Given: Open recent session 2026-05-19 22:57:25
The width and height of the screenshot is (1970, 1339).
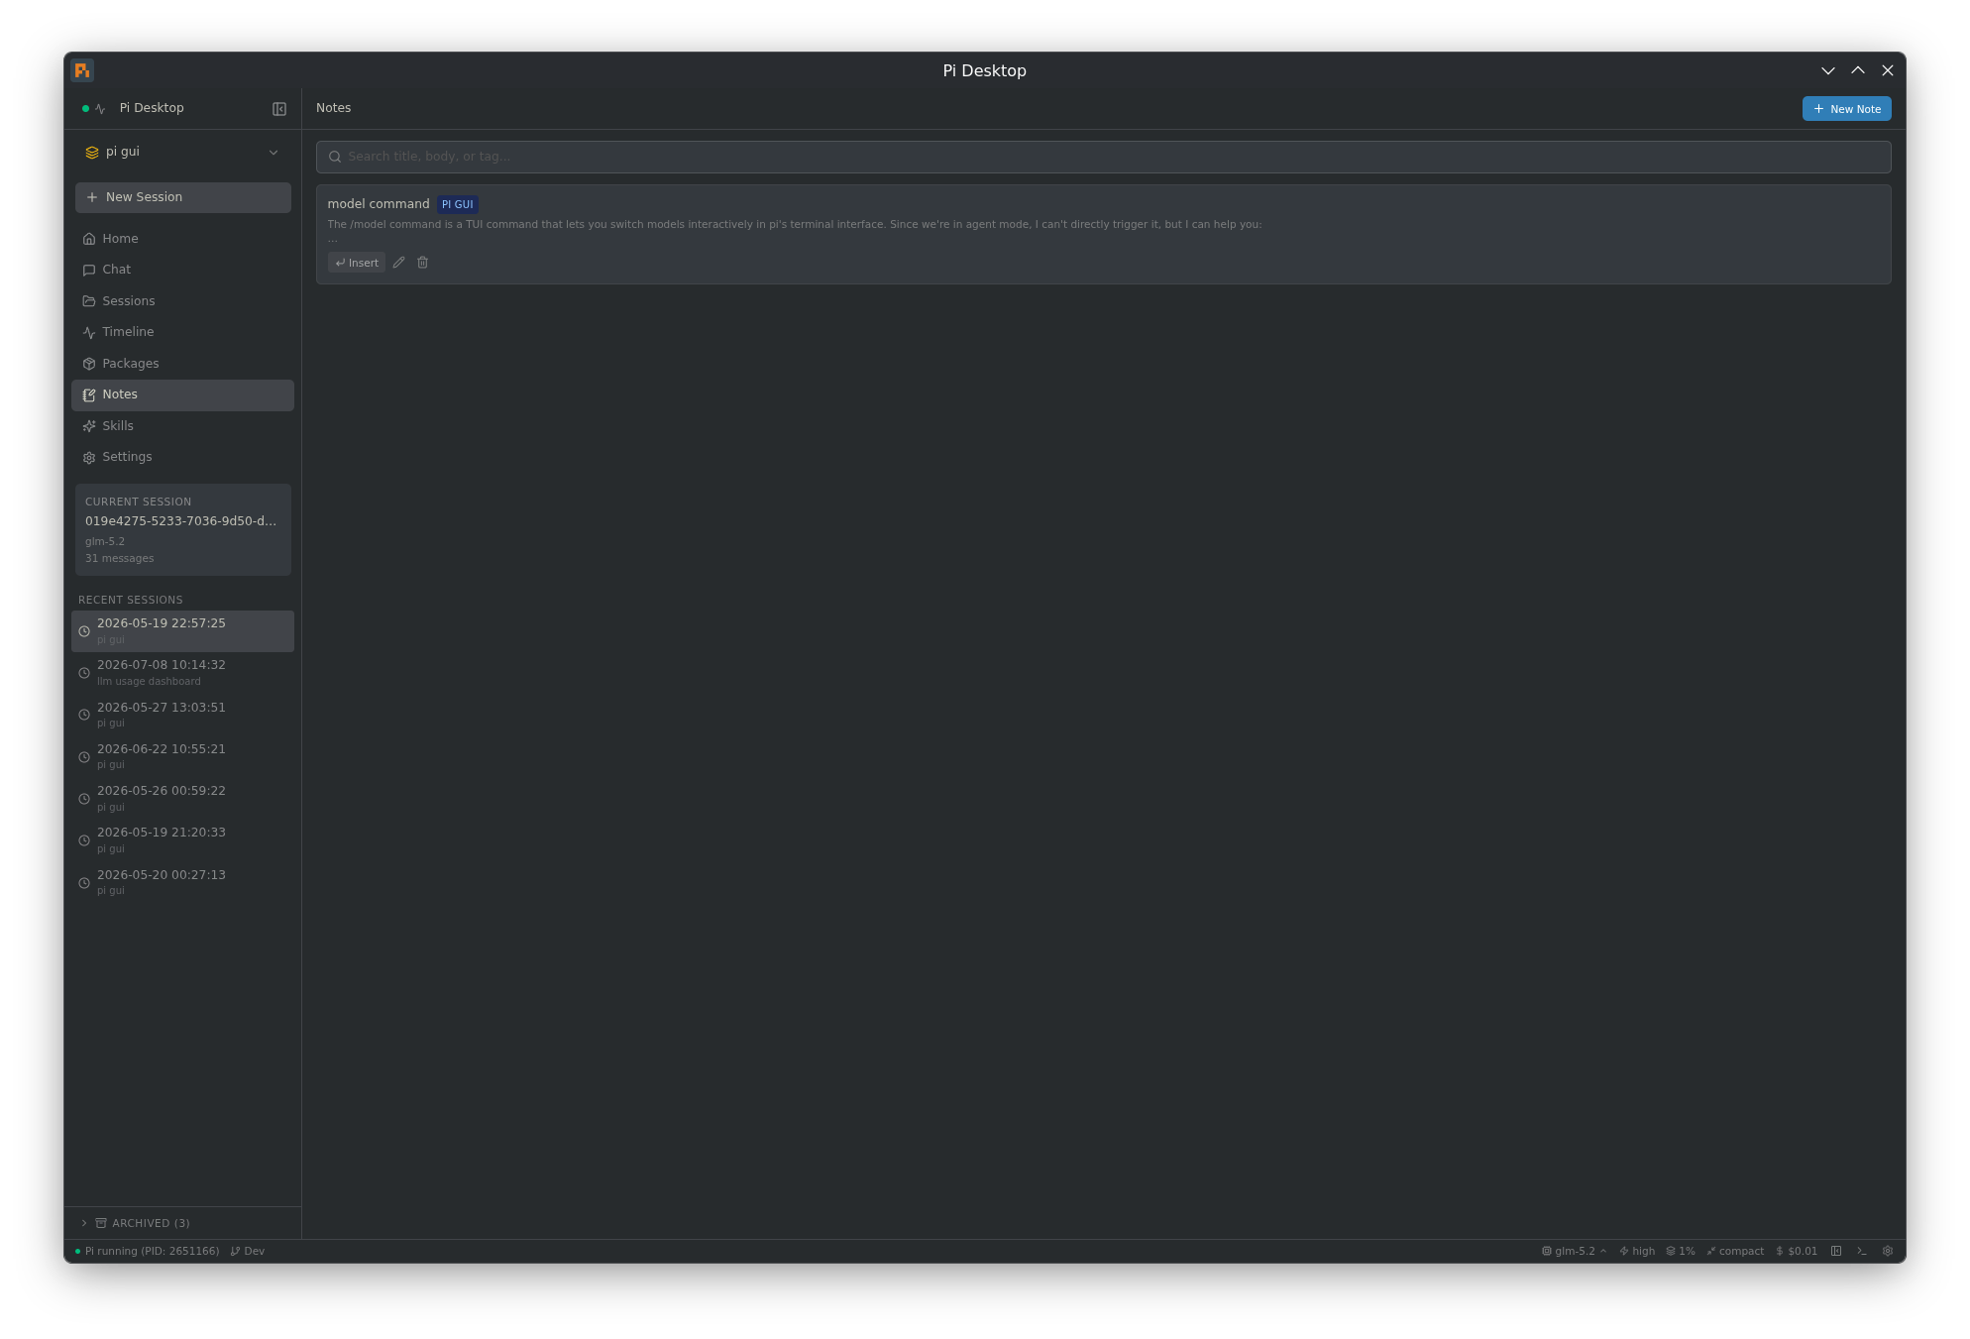Looking at the screenshot, I should 182,631.
